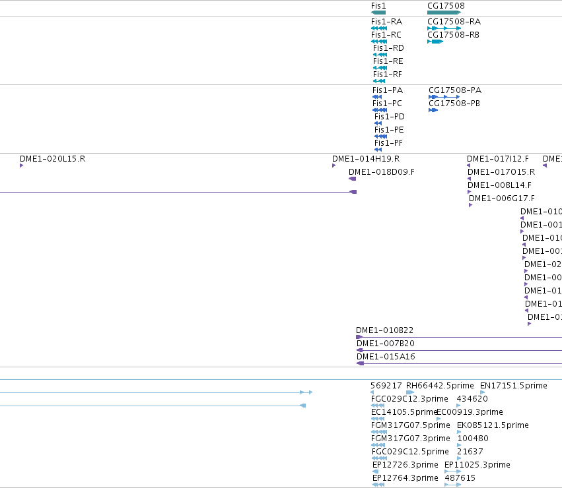
Task: Select the feature labeled 100480
Action: coord(473,439)
